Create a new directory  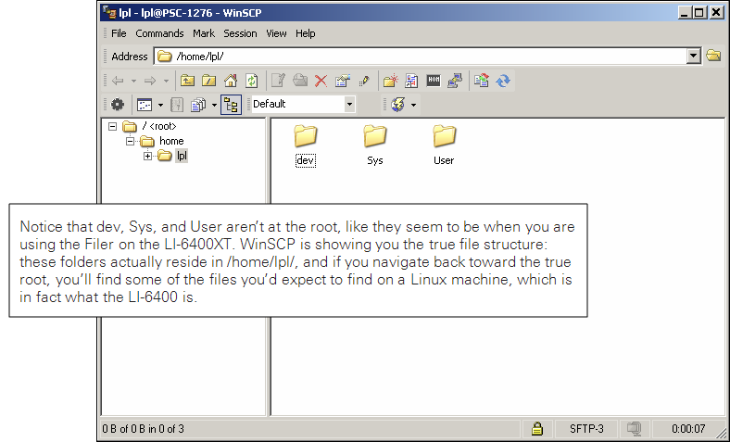(x=390, y=81)
